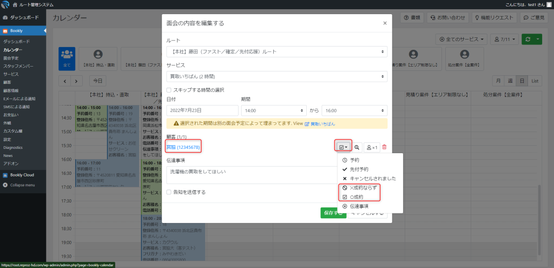
Task: Select the 全て staff group icon
Action: [x=68, y=56]
